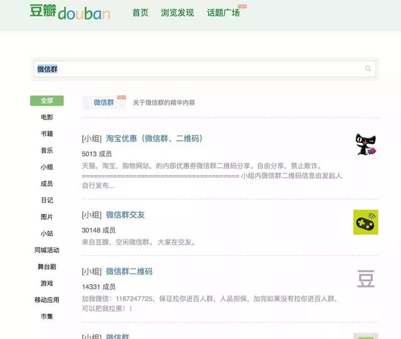Screen dimensions: 401x339
Task: Filter results by 小站
Action: pos(47,234)
